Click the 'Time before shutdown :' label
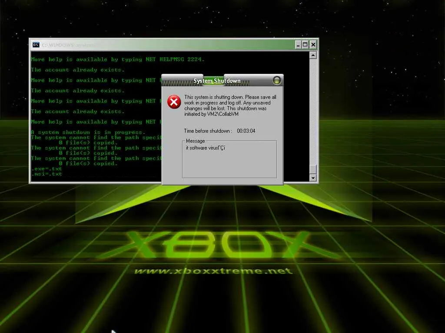 pyautogui.click(x=208, y=131)
